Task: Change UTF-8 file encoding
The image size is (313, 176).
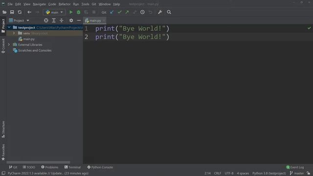Action: click(x=229, y=173)
